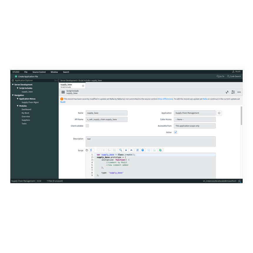Screen dimensions: 253x253
Task: Disable the Active checkbox
Action: pyautogui.click(x=175, y=132)
